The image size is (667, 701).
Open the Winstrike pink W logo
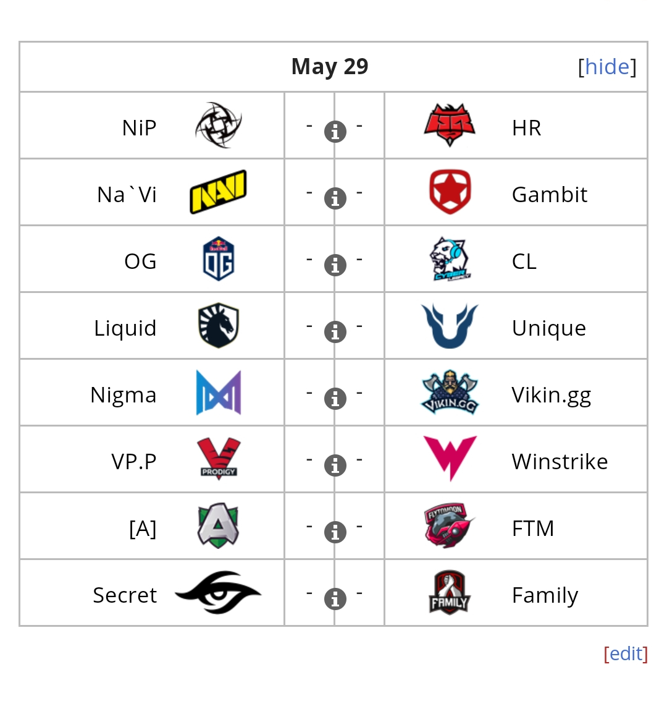pyautogui.click(x=450, y=459)
